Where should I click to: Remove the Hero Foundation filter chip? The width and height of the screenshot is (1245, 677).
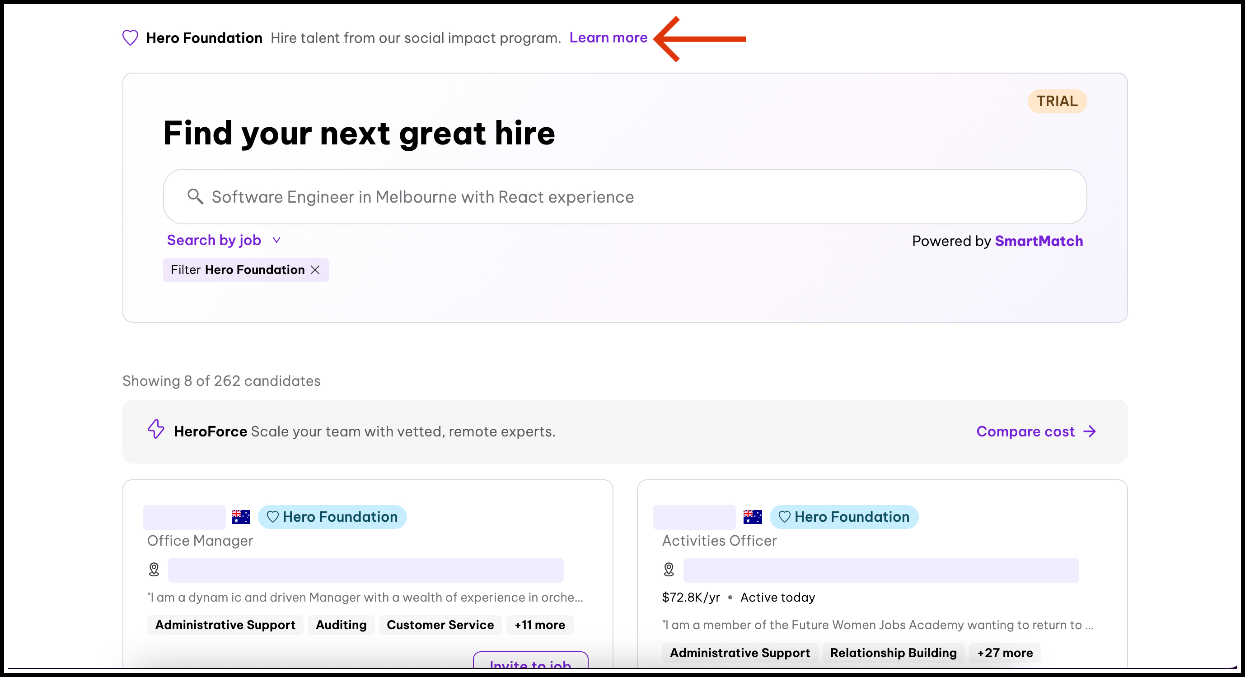coord(315,270)
